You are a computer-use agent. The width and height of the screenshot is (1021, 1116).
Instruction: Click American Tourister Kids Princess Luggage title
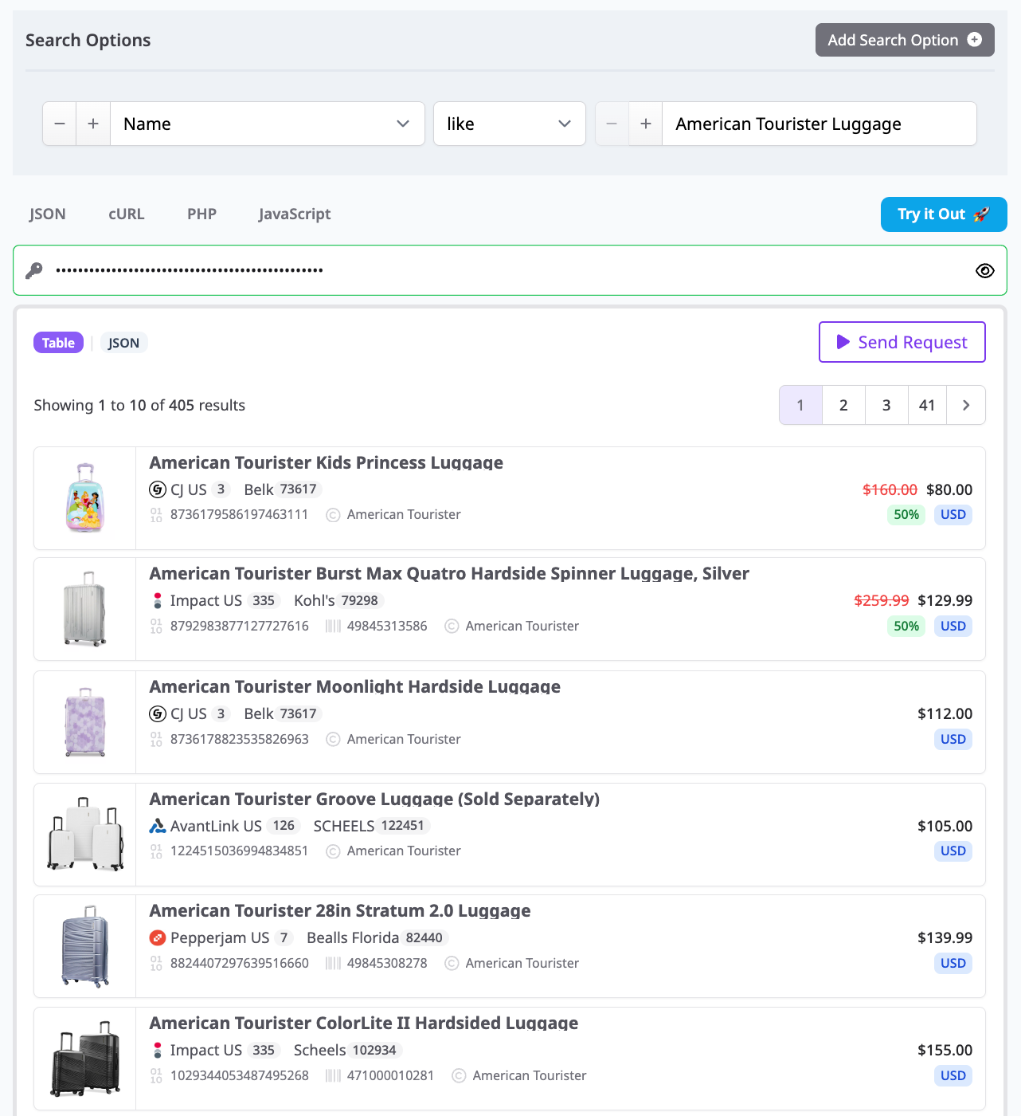tap(327, 463)
